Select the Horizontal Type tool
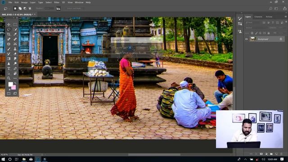Screen dimensions: 288x162 point(9,68)
